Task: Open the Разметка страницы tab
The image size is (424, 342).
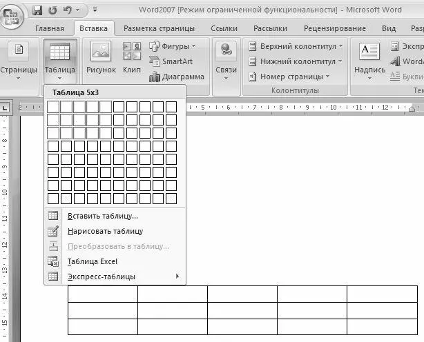Action: click(x=159, y=28)
